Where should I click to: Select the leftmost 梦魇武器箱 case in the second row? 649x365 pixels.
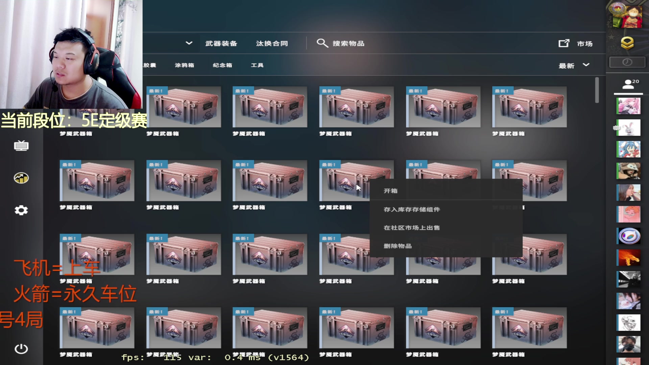(97, 180)
